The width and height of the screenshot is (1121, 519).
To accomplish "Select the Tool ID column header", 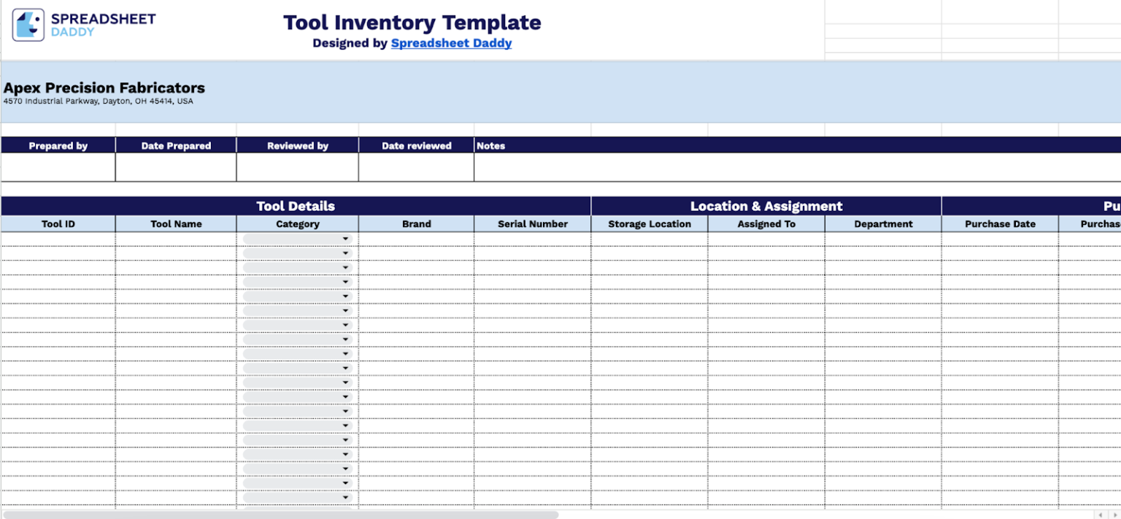I will 58,224.
